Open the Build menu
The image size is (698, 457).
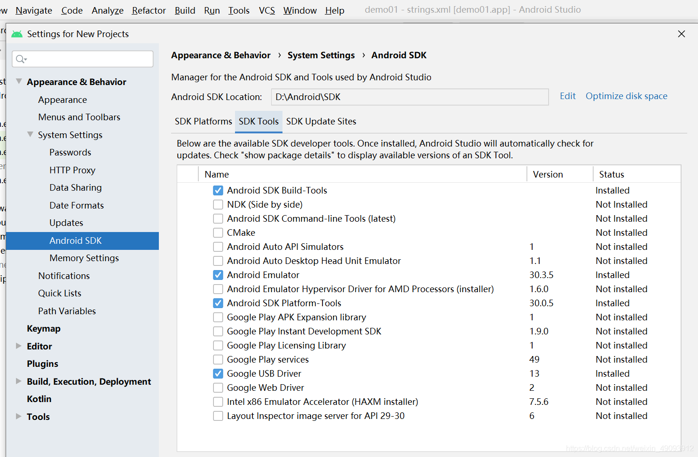(x=185, y=10)
